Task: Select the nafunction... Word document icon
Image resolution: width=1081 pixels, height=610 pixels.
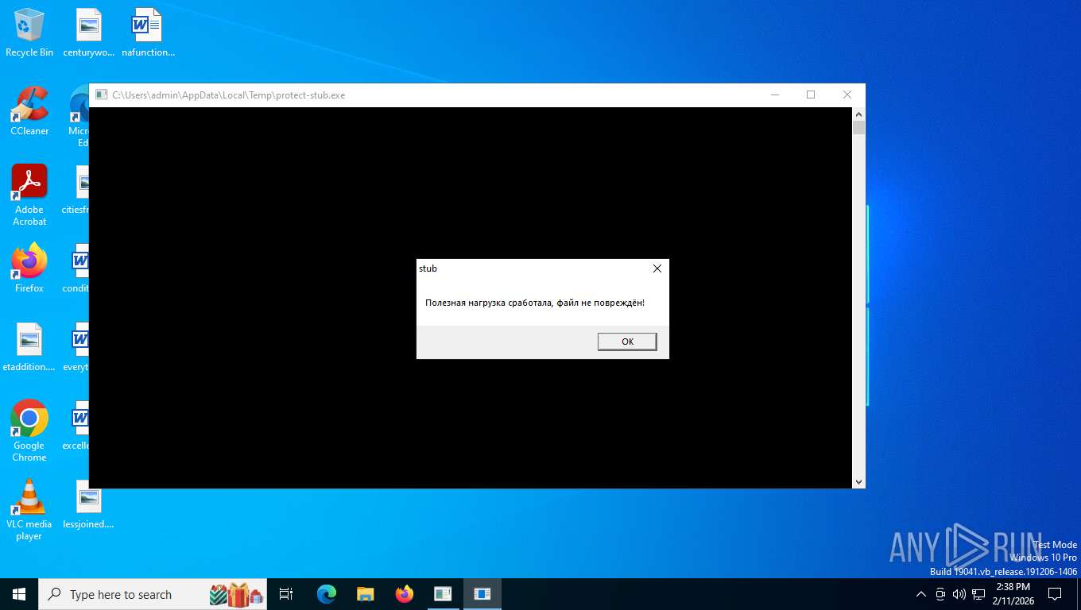Action: pos(148,33)
